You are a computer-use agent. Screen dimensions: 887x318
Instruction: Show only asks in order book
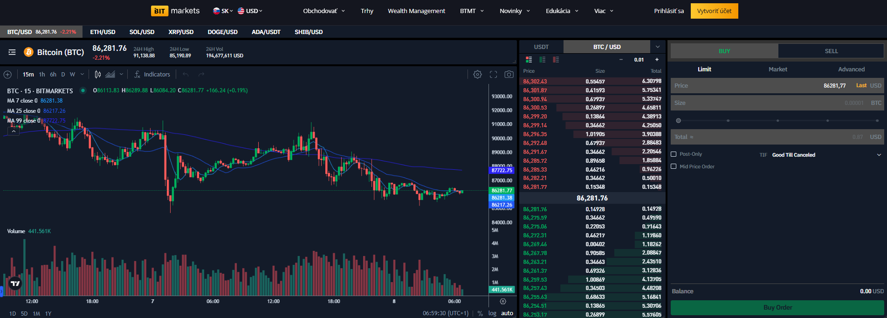point(556,60)
